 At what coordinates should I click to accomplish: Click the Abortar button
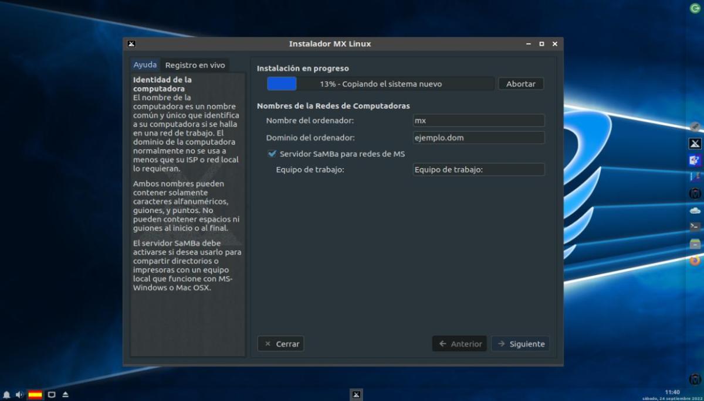(520, 84)
